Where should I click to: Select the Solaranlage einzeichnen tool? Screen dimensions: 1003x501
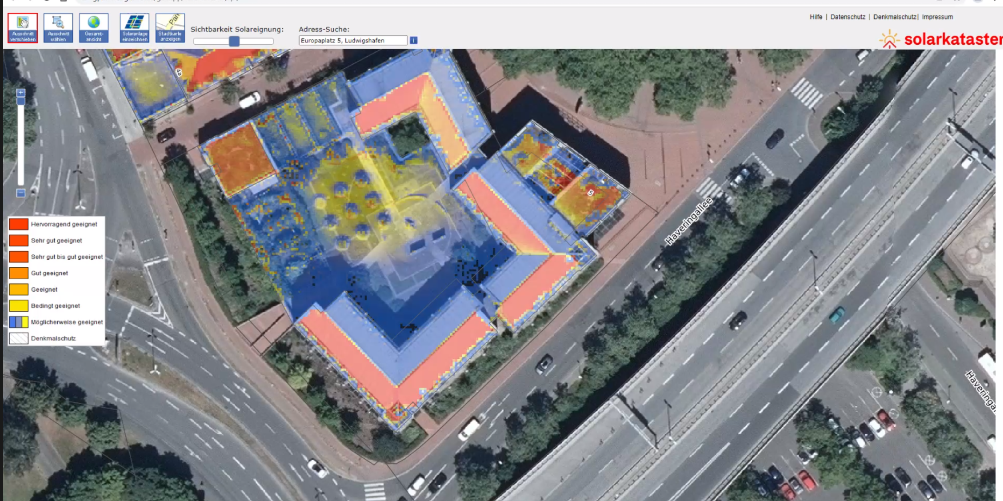tap(134, 28)
